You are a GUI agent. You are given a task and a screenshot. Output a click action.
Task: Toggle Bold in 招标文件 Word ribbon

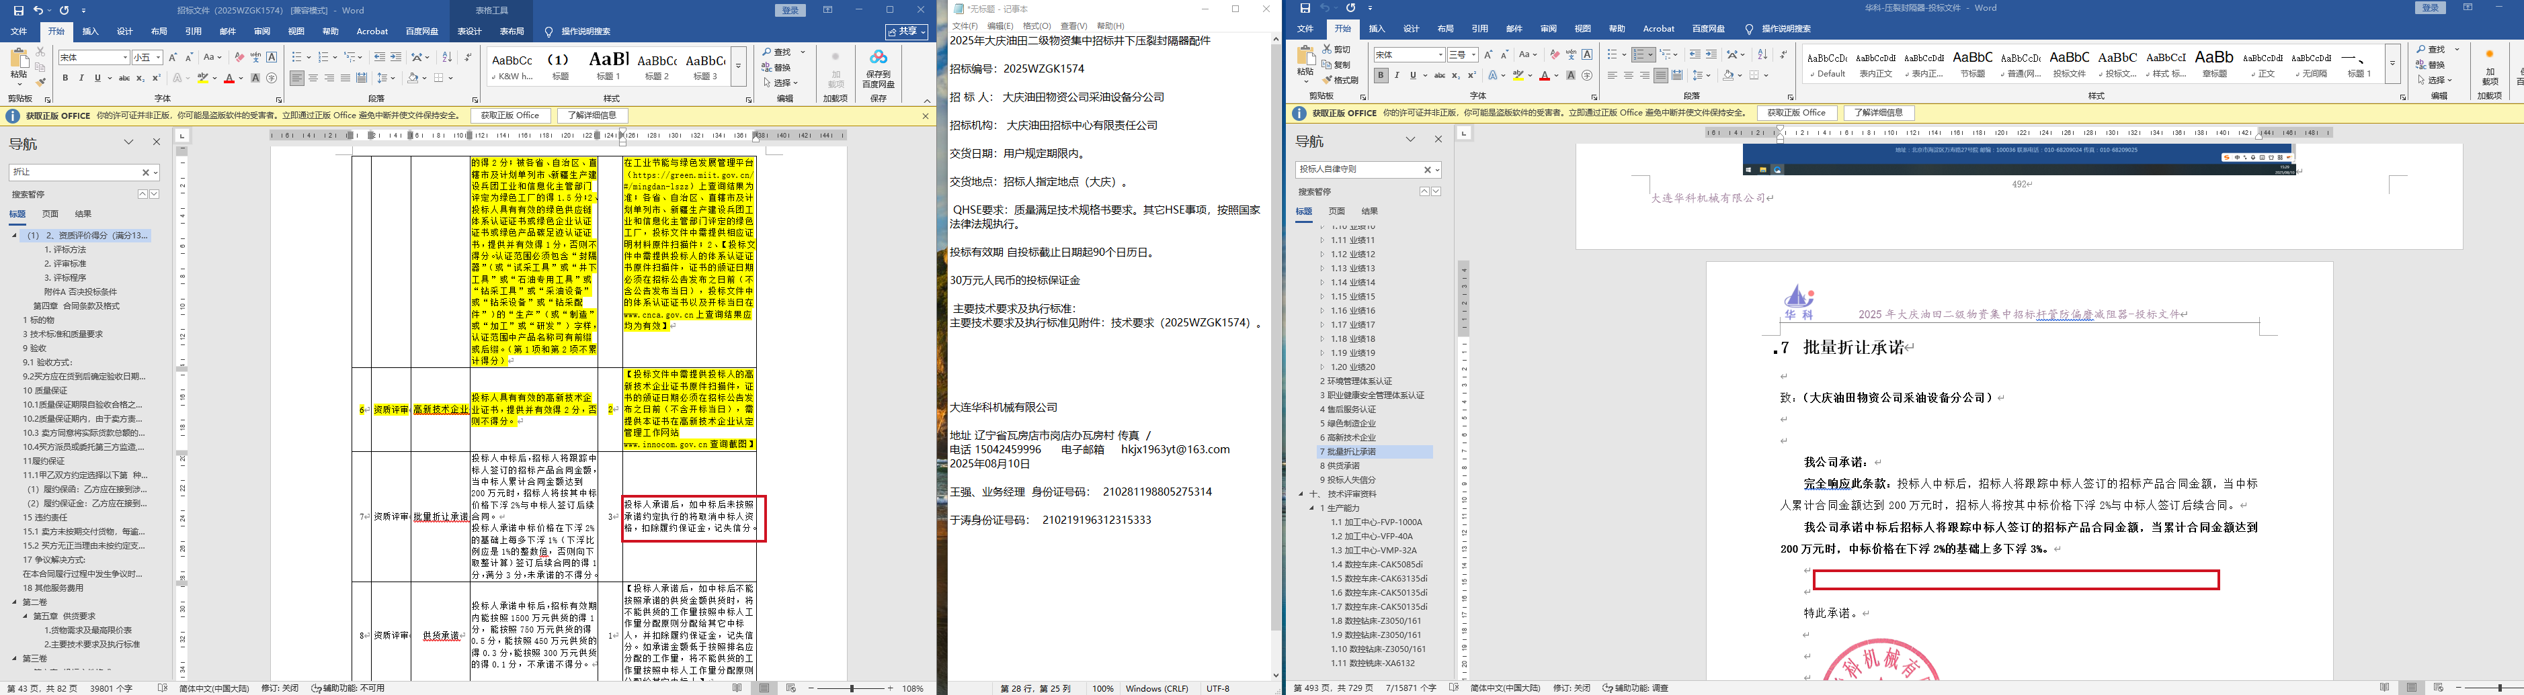66,79
